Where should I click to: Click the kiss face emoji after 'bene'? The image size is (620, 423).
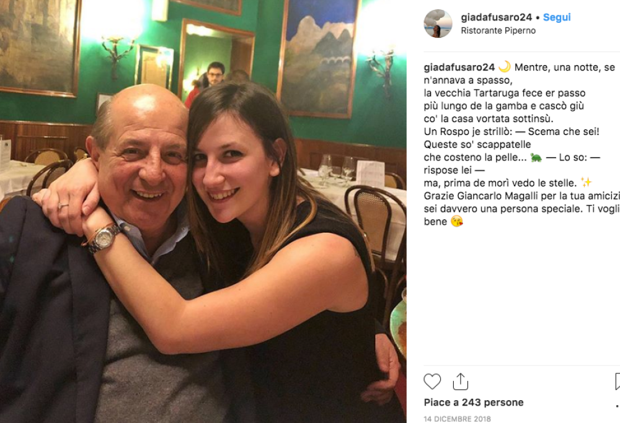[x=457, y=222]
